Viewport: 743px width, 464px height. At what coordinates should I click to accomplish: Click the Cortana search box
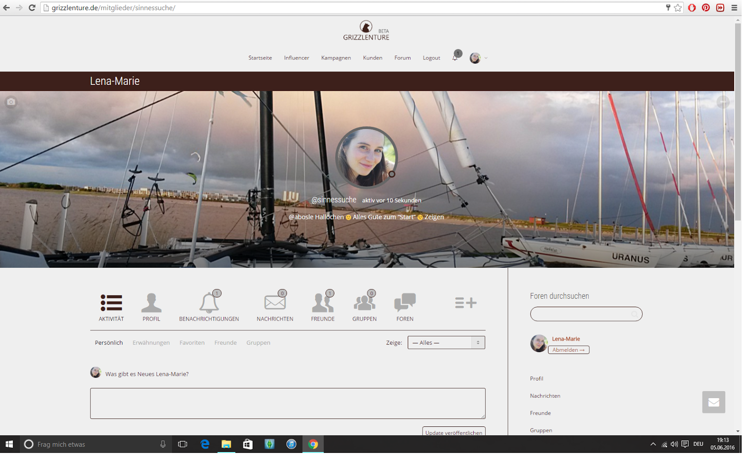point(95,444)
